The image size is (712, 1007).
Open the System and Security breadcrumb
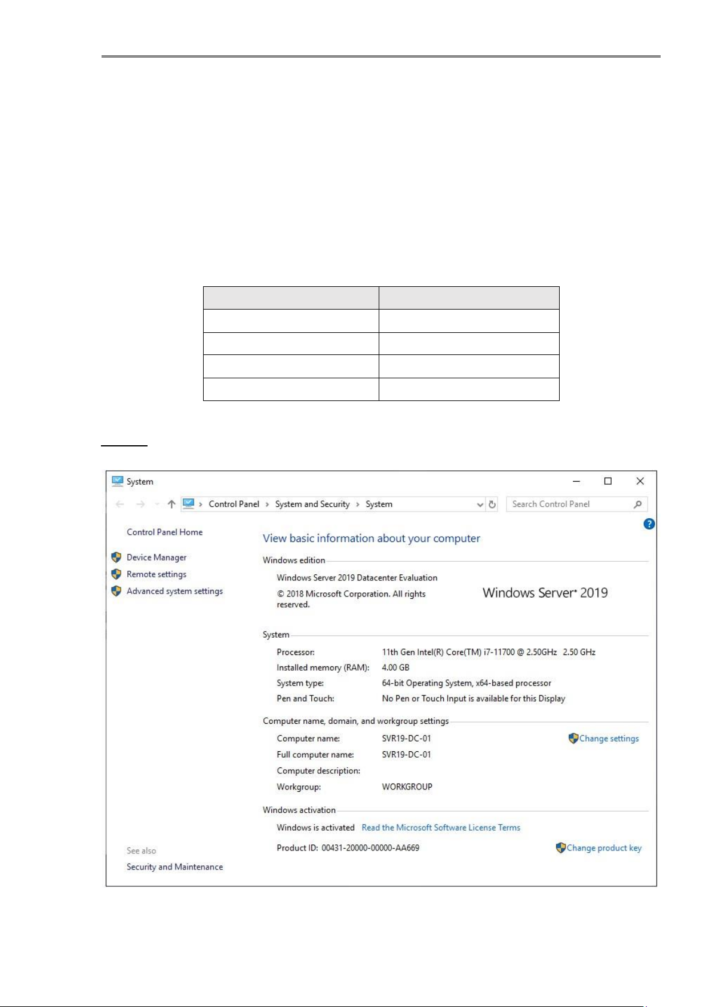tap(312, 504)
